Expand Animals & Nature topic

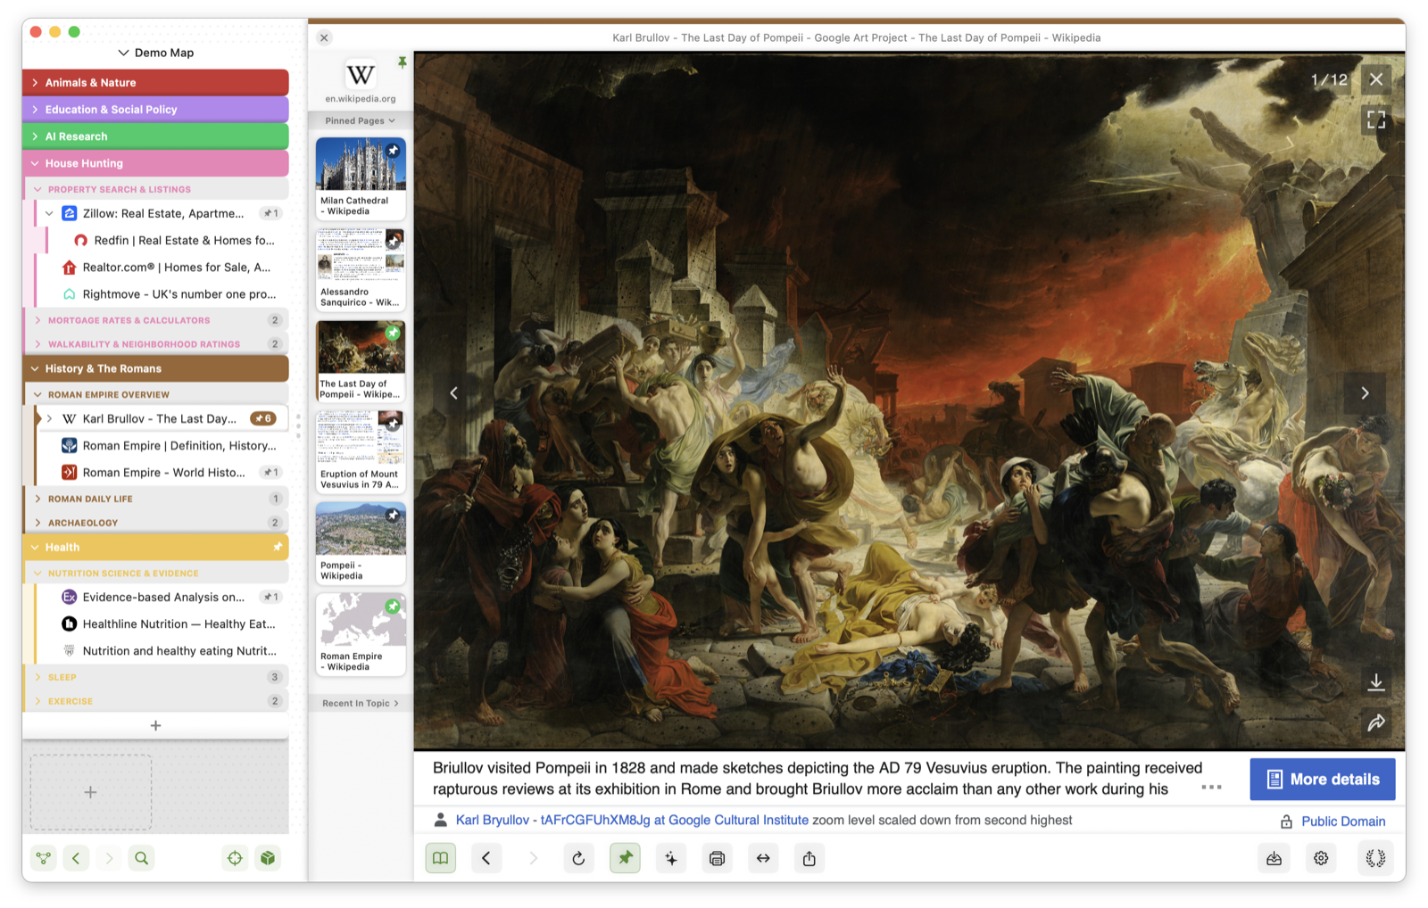pyautogui.click(x=35, y=83)
